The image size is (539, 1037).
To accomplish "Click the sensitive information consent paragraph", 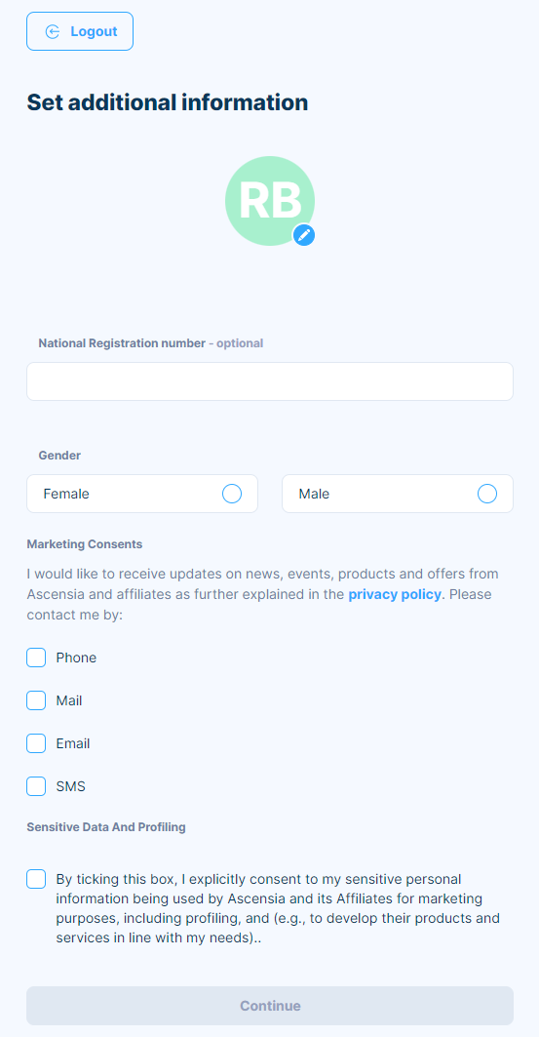I will point(278,908).
